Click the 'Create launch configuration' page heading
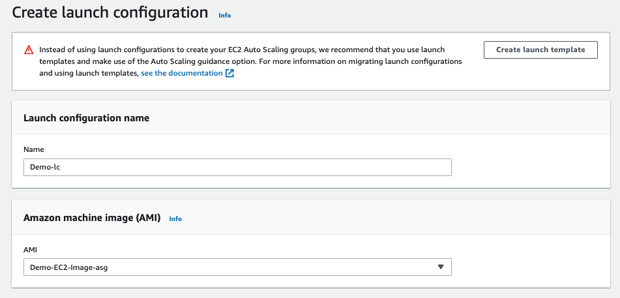620x298 pixels. coord(110,12)
